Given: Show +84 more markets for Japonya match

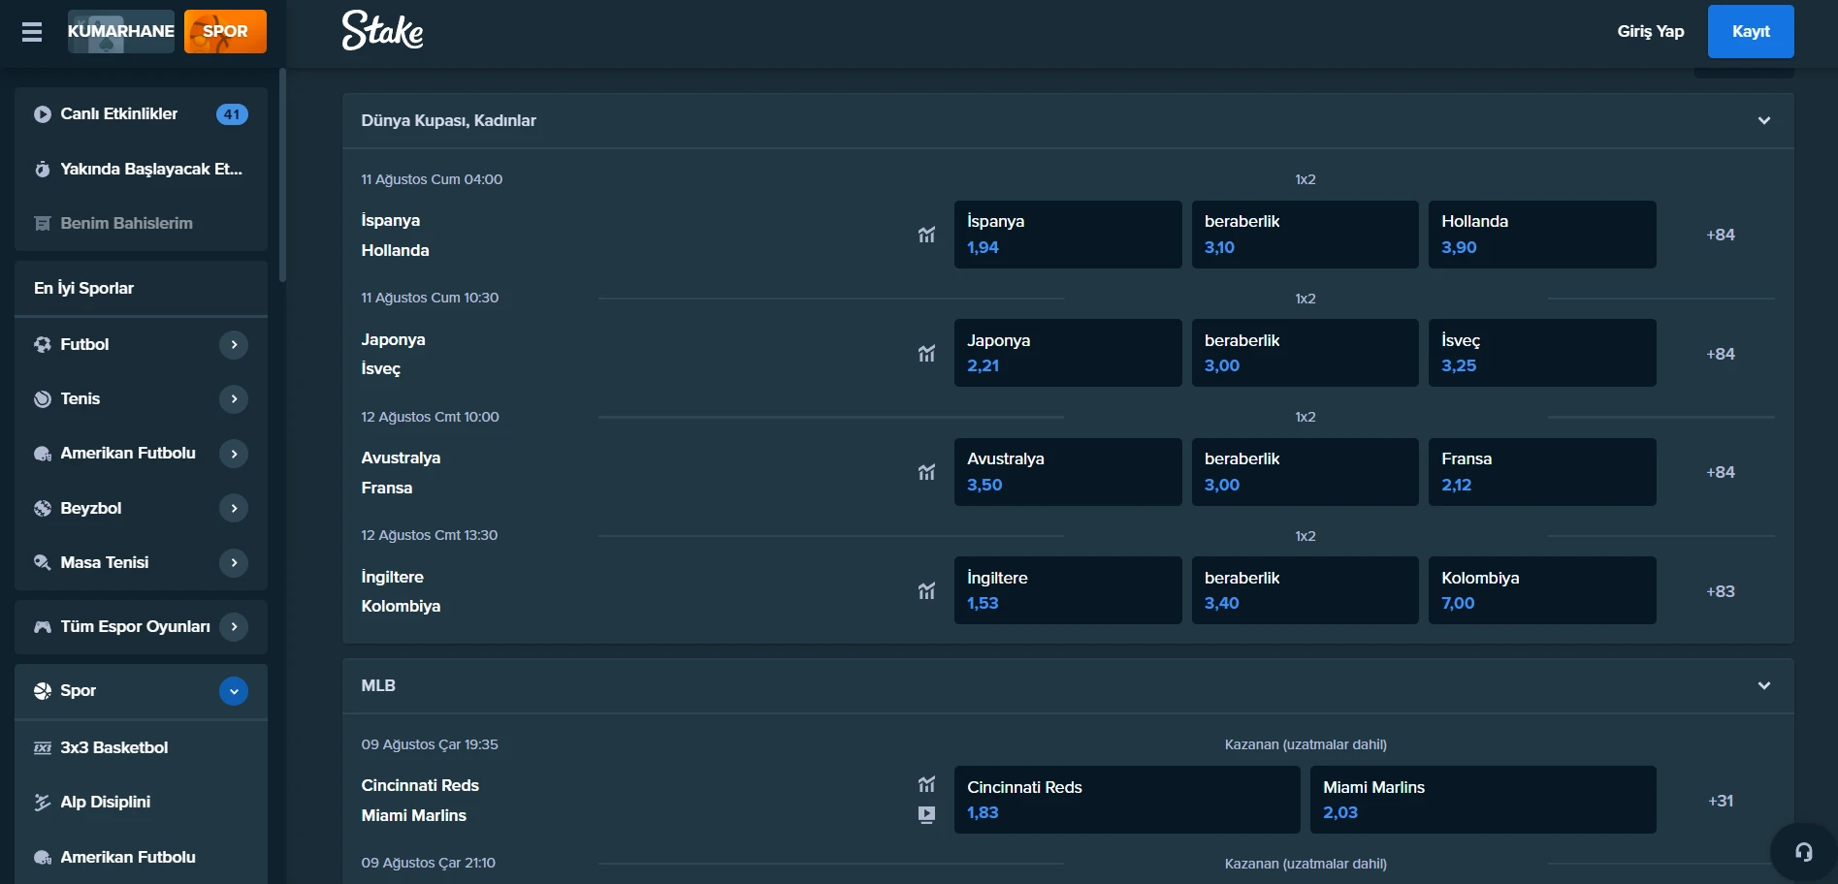Looking at the screenshot, I should [x=1720, y=354].
